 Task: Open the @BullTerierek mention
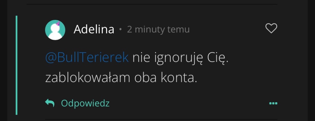coord(87,58)
